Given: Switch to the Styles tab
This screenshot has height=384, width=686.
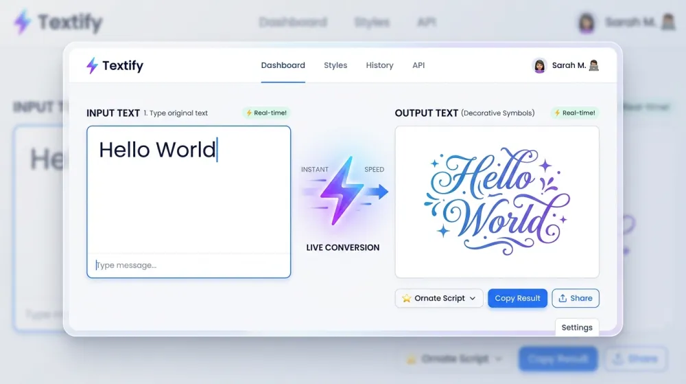Looking at the screenshot, I should point(335,65).
